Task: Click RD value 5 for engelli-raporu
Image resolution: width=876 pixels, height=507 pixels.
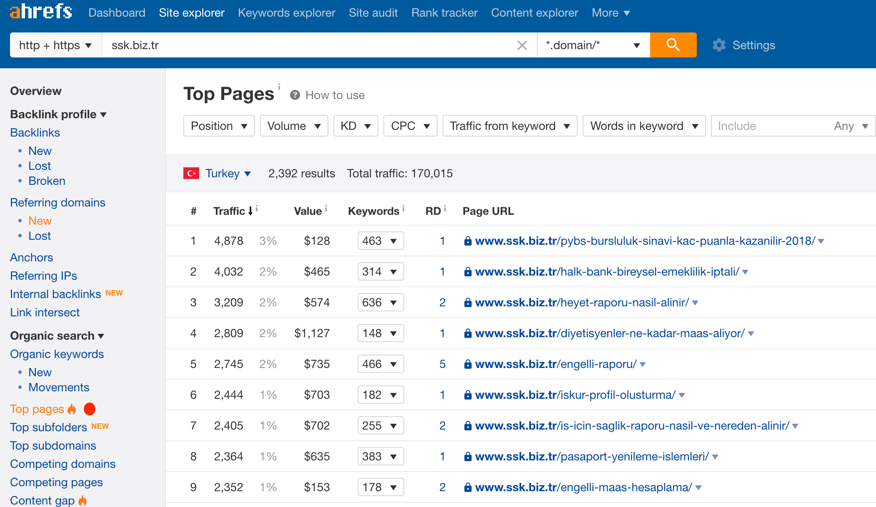Action: click(443, 364)
